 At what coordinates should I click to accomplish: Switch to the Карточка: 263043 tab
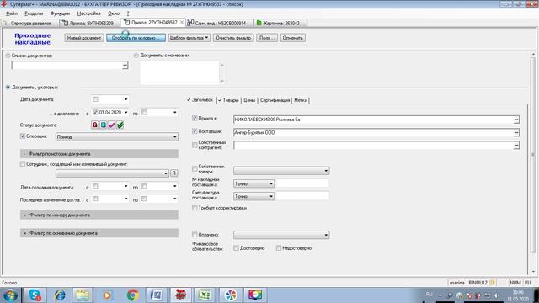click(x=280, y=23)
